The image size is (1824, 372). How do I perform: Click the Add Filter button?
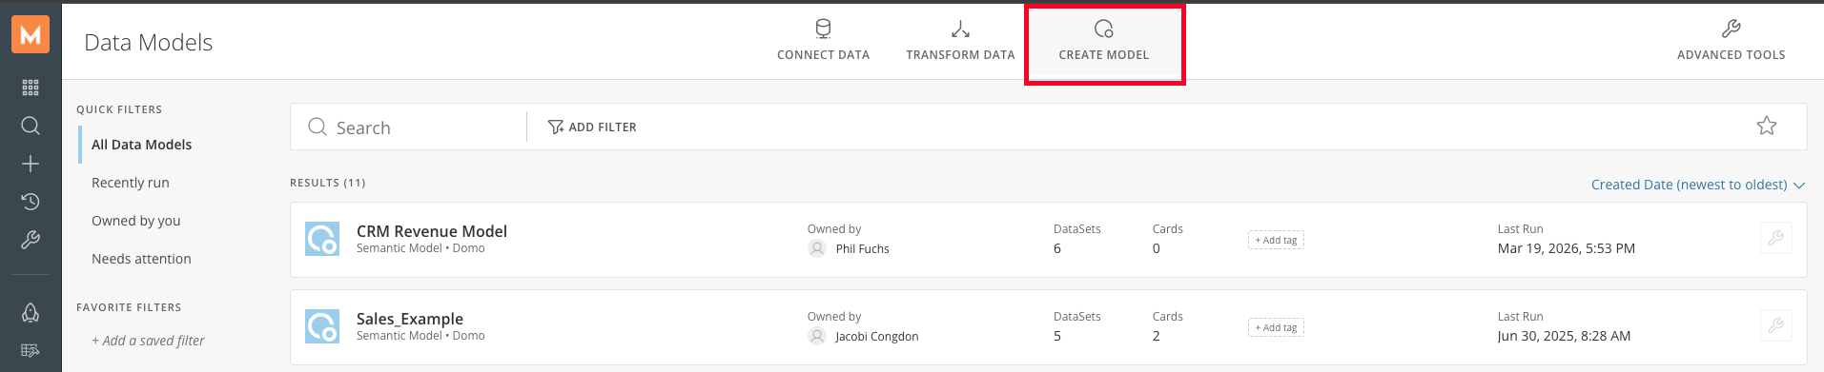pyautogui.click(x=592, y=127)
